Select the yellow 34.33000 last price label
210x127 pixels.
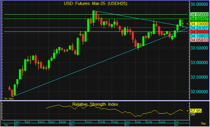coord(199,23)
